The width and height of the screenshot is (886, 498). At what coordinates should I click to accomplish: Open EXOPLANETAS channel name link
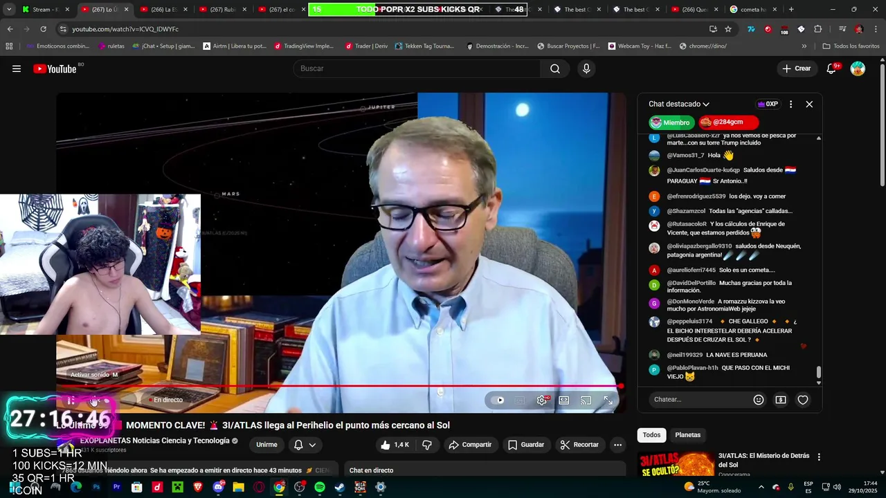pos(154,441)
